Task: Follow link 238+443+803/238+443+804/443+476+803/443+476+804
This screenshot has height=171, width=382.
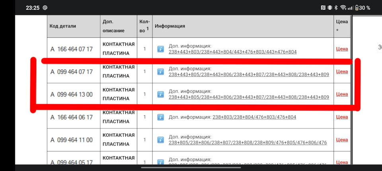Action: [232, 52]
